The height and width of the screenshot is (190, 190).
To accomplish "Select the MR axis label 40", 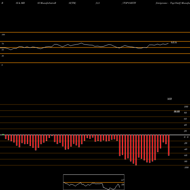I will coord(185,125).
